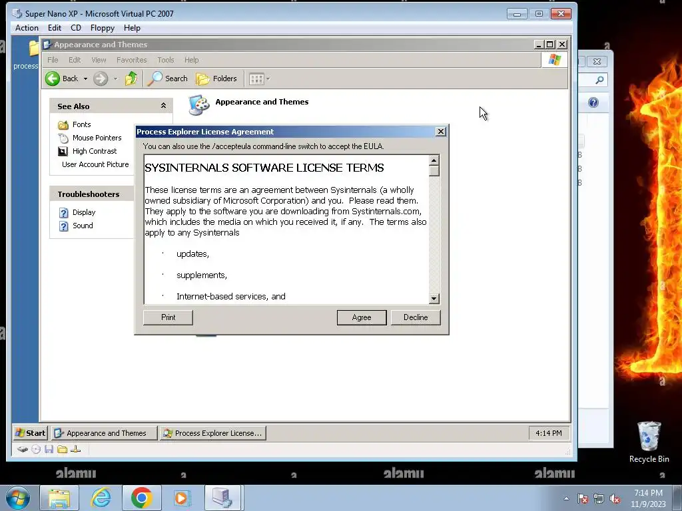Open the Virtual PC Edit menu
Viewport: 682px width, 511px height.
coord(55,28)
